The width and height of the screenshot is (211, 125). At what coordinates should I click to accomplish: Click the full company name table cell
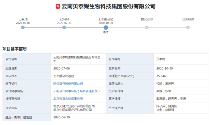pyautogui.click(x=78, y=59)
